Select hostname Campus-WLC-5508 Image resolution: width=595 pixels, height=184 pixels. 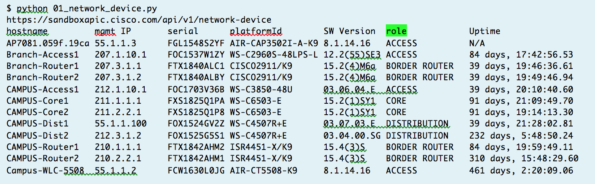click(x=45, y=170)
